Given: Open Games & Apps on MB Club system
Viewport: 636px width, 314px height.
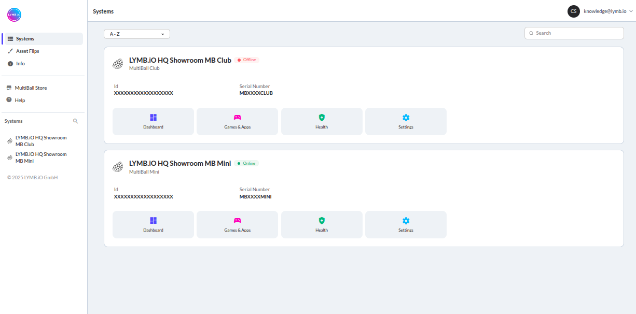Looking at the screenshot, I should pyautogui.click(x=237, y=121).
